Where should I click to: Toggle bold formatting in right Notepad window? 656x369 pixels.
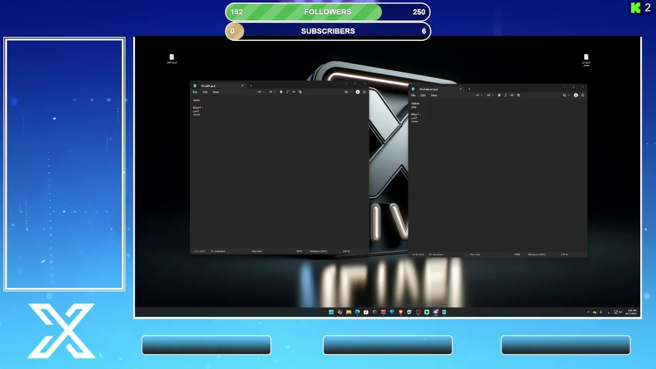(x=499, y=95)
